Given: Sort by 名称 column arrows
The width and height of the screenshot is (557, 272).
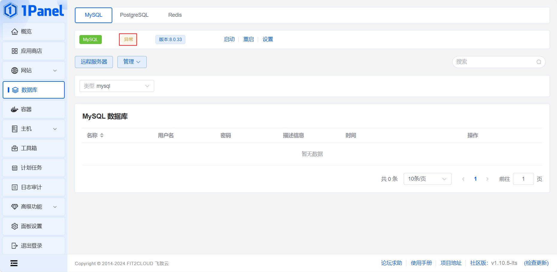Looking at the screenshot, I should point(102,135).
